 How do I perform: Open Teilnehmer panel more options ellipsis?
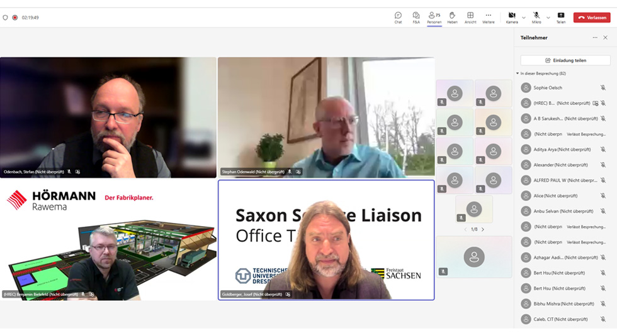[595, 38]
